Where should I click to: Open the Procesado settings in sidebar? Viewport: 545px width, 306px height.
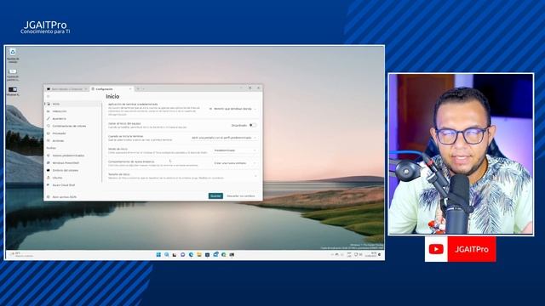coord(72,133)
